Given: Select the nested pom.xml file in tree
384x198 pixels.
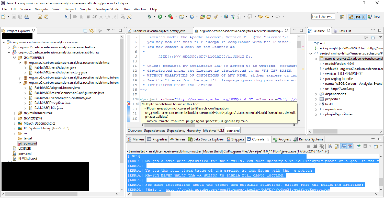Looking at the screenshot, I should (27, 143).
